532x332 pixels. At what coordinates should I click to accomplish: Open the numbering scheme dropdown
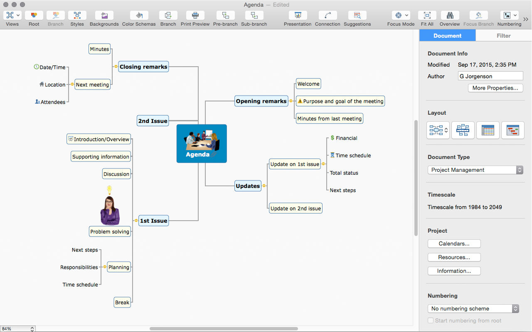[x=473, y=308]
